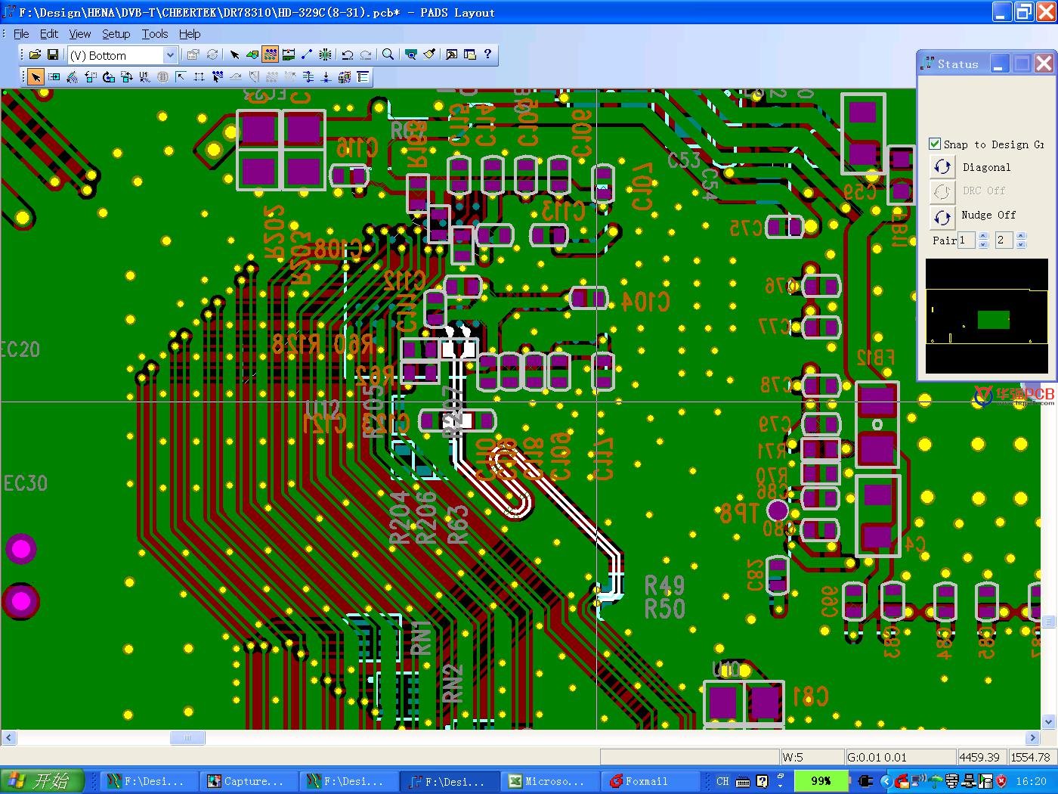The image size is (1058, 794).
Task: Click the Select mode arrow on second toolbar
Action: pos(36,77)
